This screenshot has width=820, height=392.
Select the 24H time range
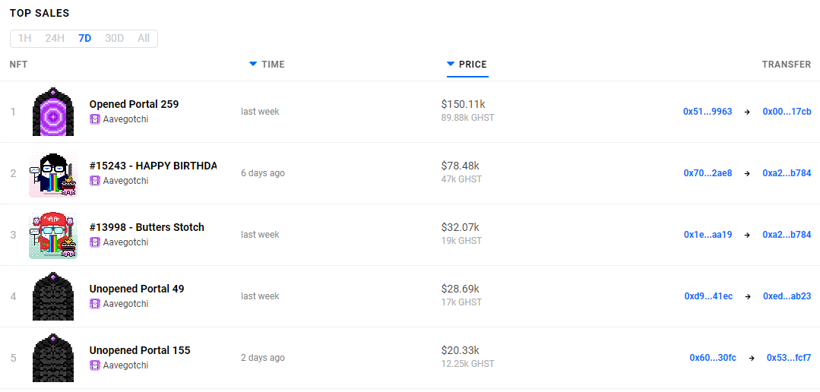click(55, 38)
